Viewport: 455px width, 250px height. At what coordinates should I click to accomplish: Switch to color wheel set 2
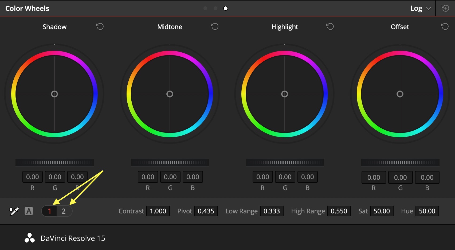point(64,211)
